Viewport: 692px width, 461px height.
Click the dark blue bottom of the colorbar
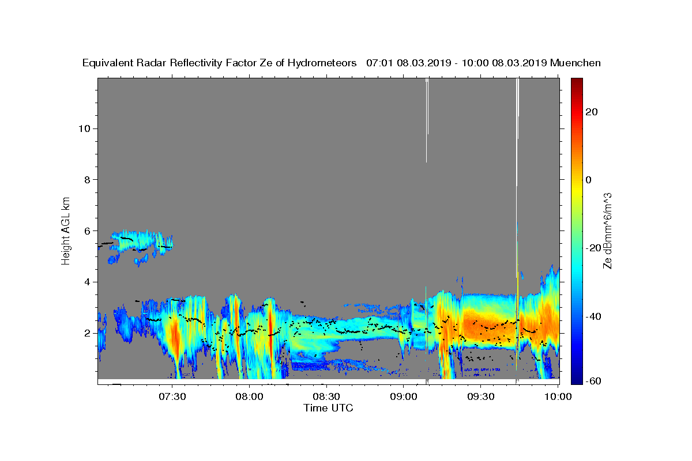pos(577,381)
